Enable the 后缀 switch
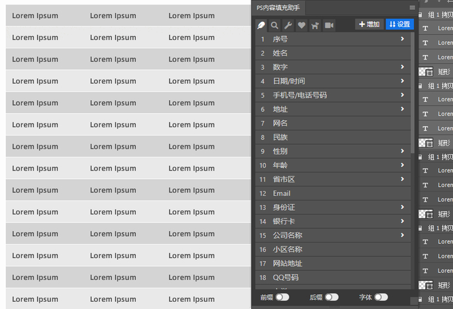The width and height of the screenshot is (453, 309). coord(331,297)
